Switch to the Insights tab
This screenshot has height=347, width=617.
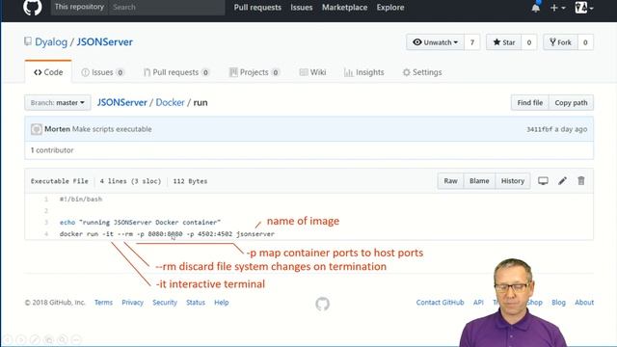[x=364, y=72]
